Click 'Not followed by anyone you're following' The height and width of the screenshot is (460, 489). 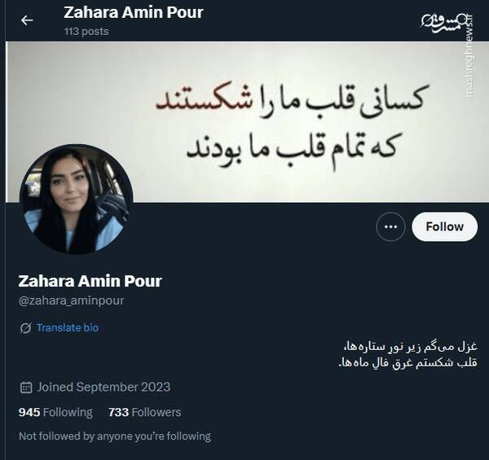pos(115,436)
